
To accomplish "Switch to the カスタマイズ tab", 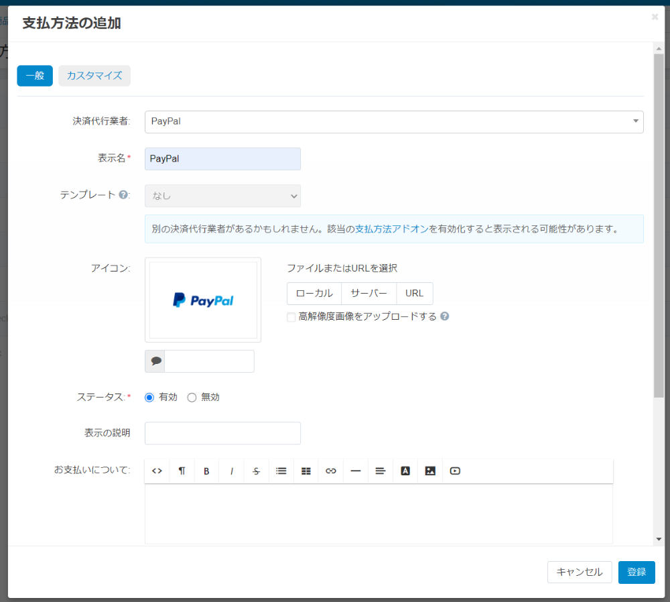I will (x=94, y=76).
